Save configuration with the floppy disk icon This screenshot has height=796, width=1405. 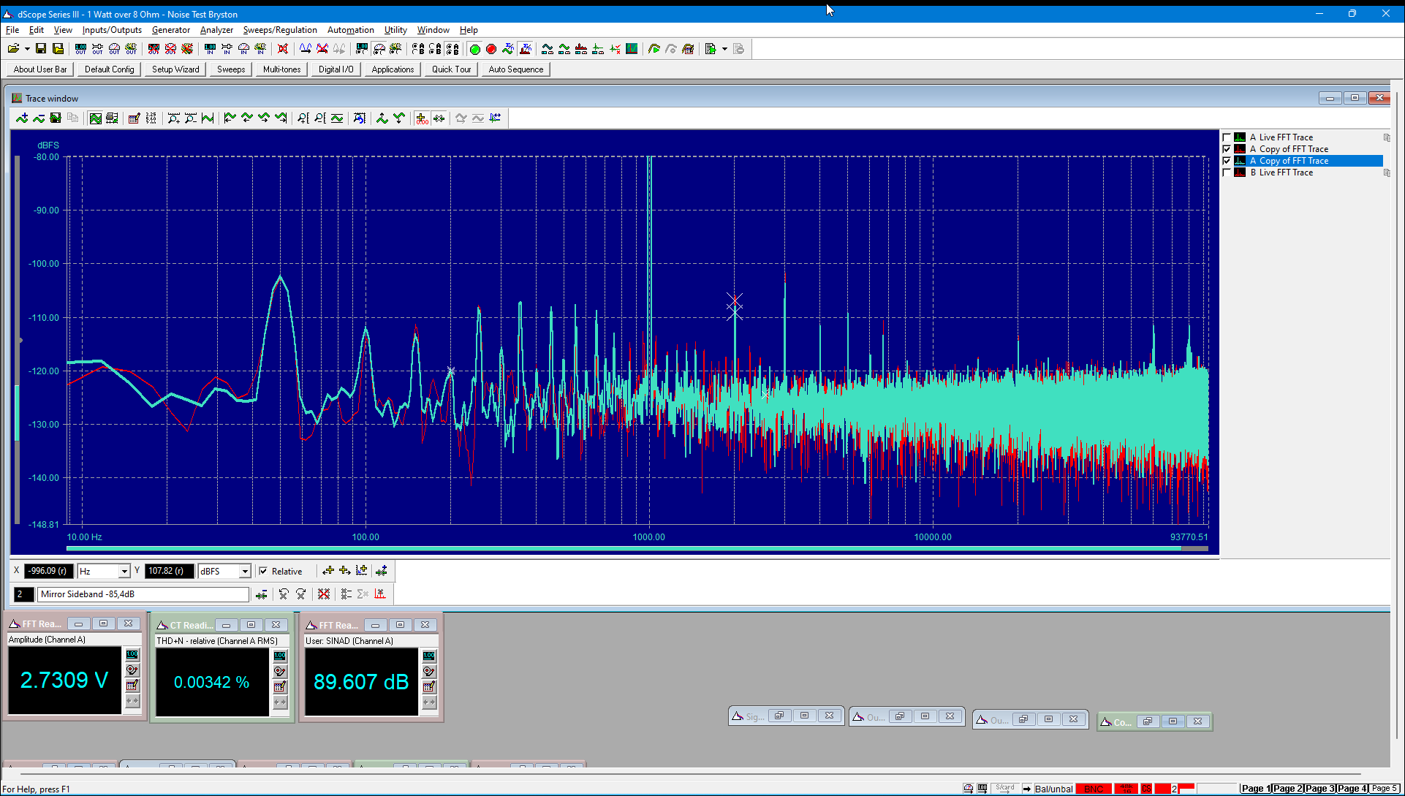pyautogui.click(x=41, y=49)
